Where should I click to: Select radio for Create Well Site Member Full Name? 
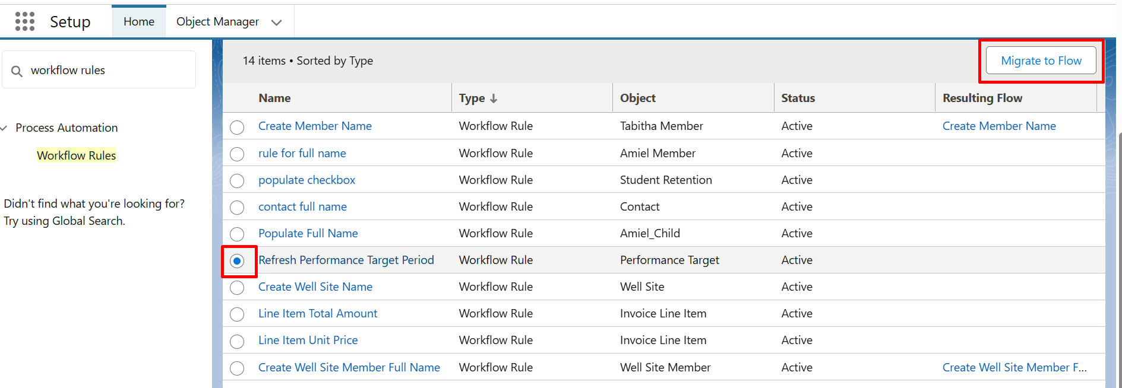pos(237,368)
